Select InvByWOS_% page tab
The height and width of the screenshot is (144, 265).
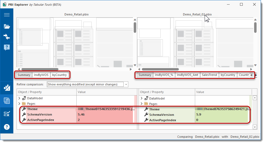[164, 75]
